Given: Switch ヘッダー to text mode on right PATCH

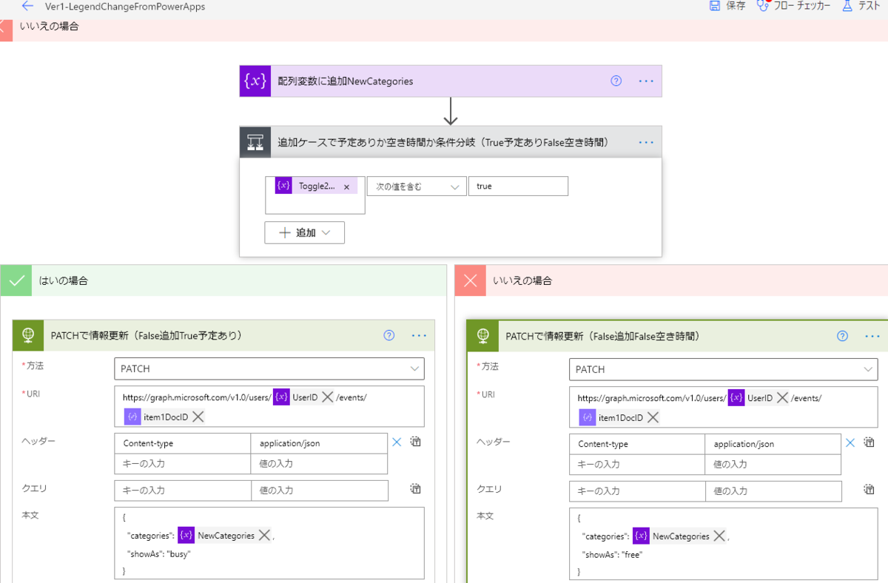Looking at the screenshot, I should tap(868, 441).
